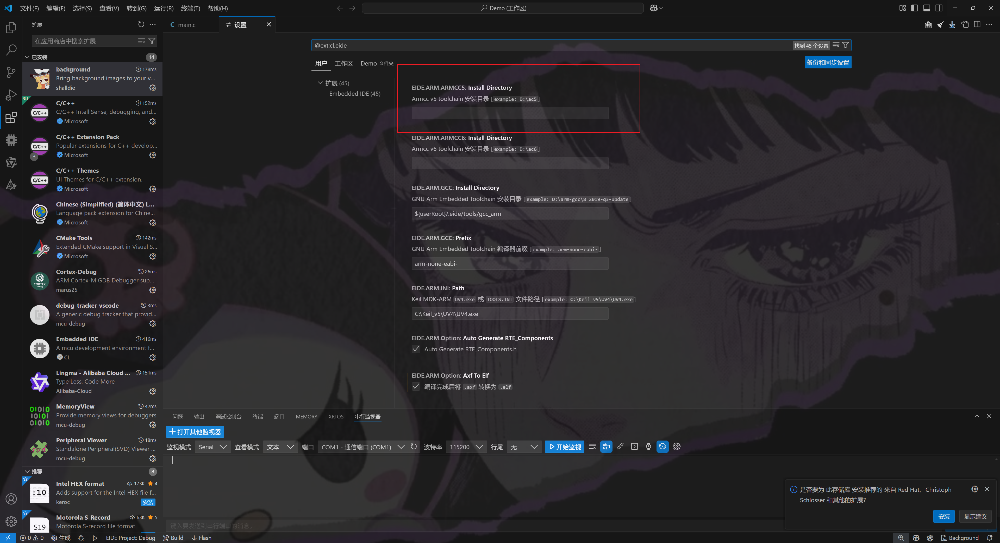This screenshot has width=1000, height=543.
Task: Click the Flash/download icon in the editor toolbar
Action: tap(952, 24)
